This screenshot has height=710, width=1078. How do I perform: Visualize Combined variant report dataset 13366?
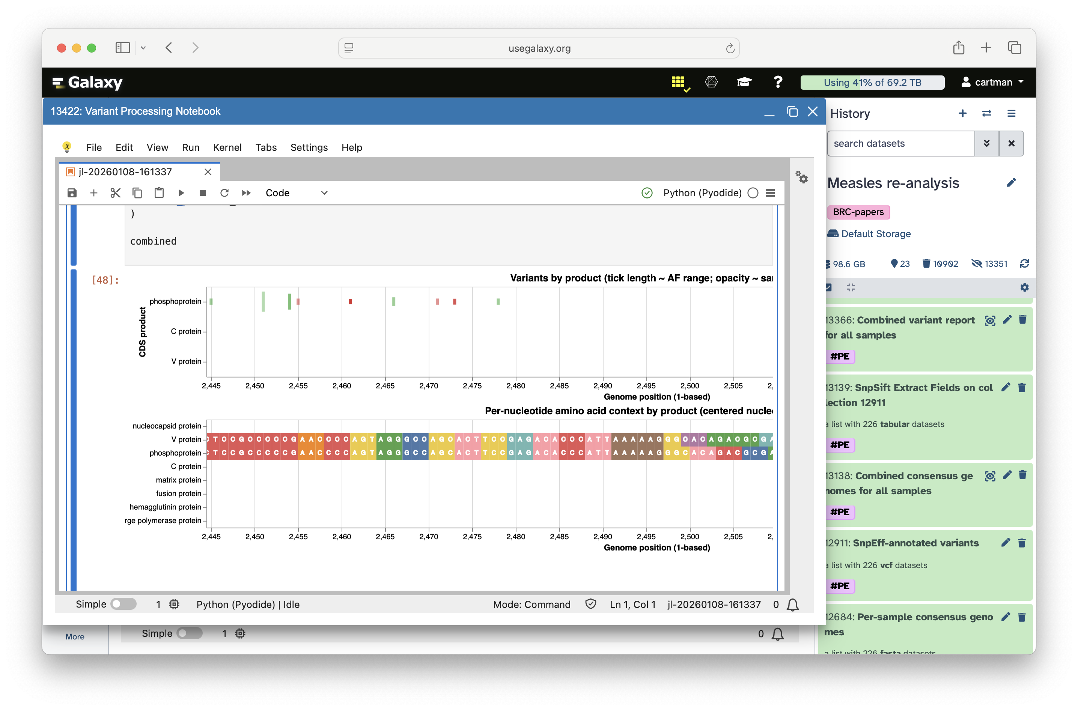click(x=990, y=320)
